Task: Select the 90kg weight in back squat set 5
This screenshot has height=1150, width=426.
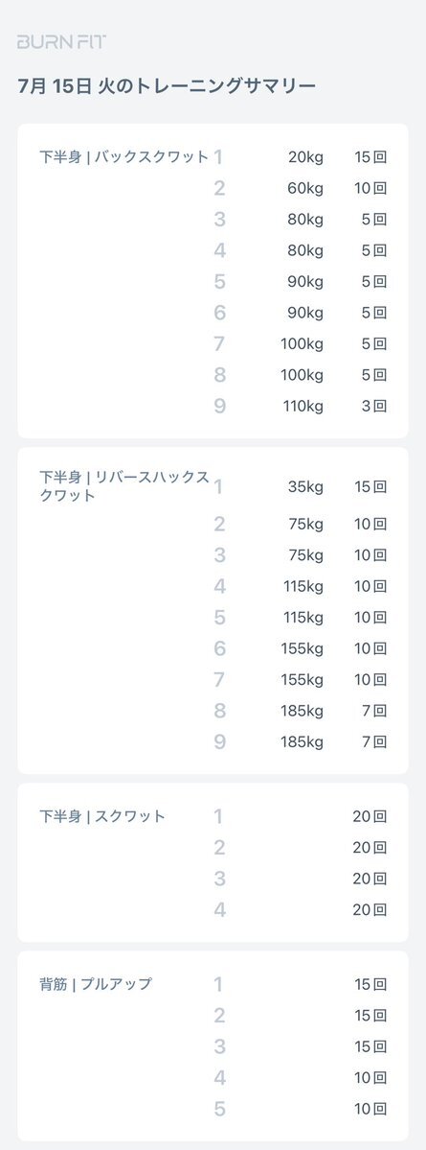Action: [x=305, y=282]
